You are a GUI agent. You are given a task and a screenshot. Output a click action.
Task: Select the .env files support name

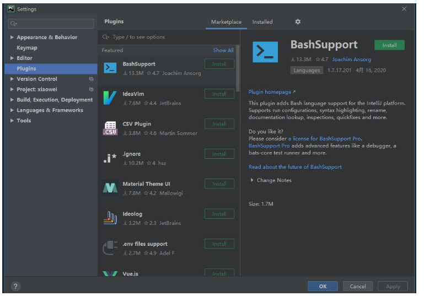[x=145, y=244]
